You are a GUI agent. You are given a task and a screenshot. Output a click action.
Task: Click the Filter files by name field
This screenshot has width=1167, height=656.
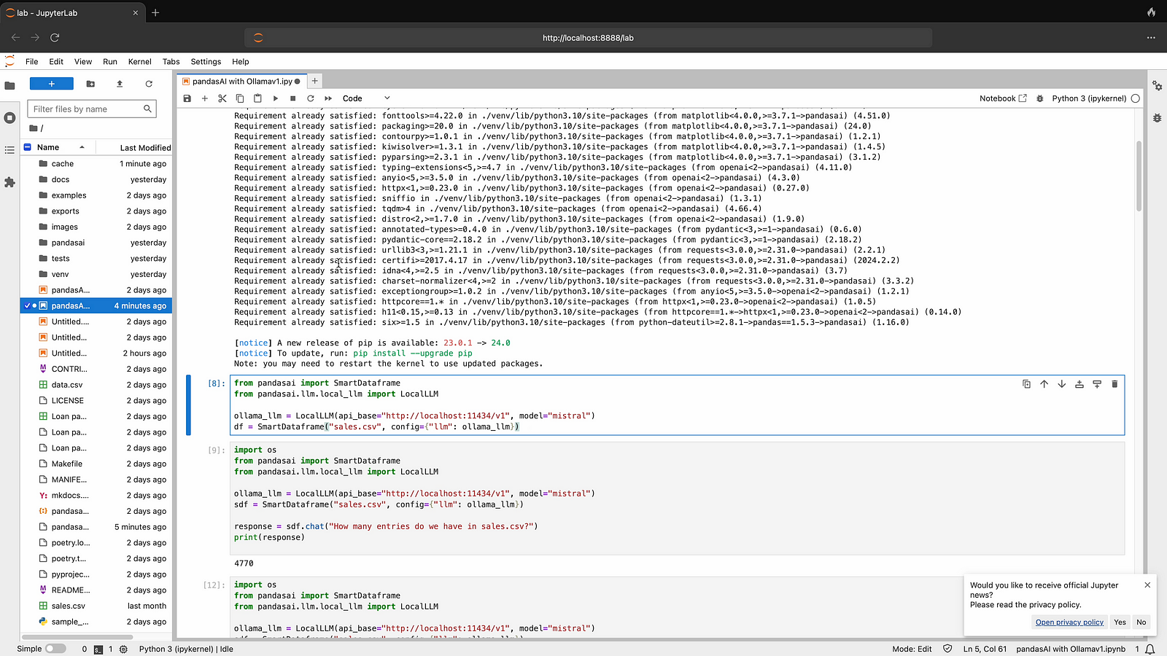click(x=86, y=109)
